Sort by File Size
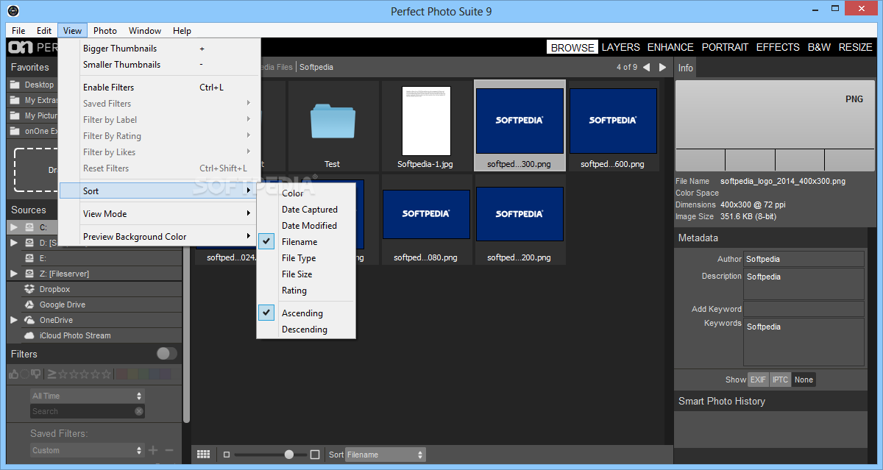883x470 pixels. point(306,274)
